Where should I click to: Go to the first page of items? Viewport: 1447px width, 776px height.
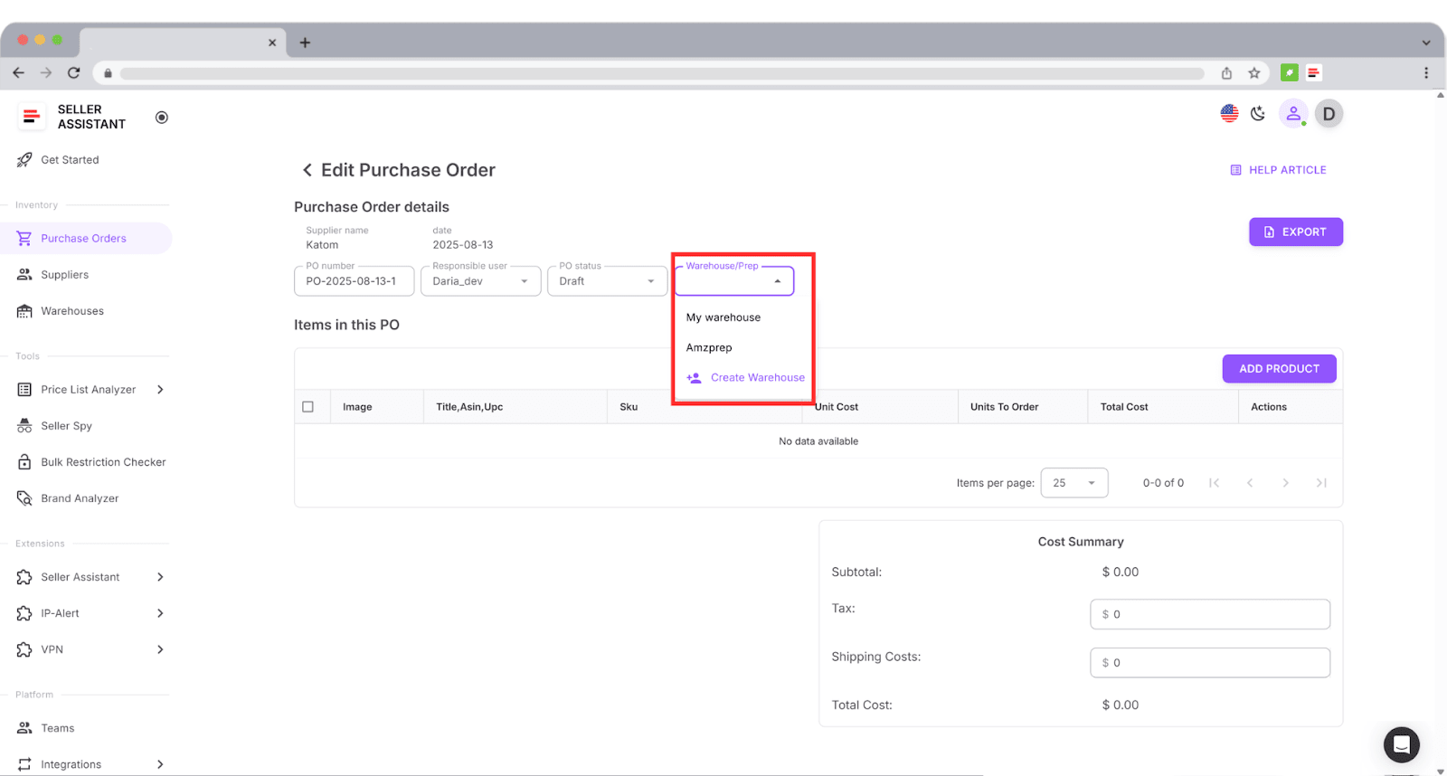tap(1214, 483)
